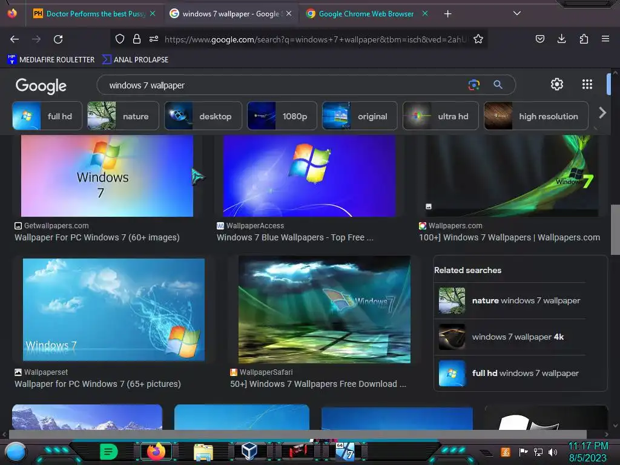Filter results by 'full hd' chip
The height and width of the screenshot is (465, 620).
47,116
